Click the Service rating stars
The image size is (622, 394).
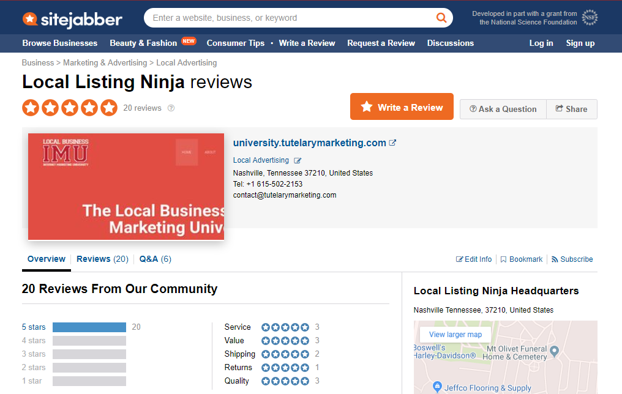(285, 327)
